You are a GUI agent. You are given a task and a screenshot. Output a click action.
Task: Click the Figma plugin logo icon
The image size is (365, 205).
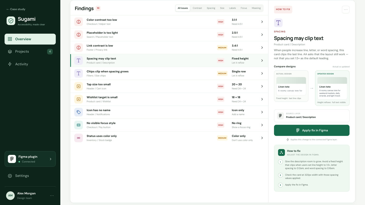point(12,159)
